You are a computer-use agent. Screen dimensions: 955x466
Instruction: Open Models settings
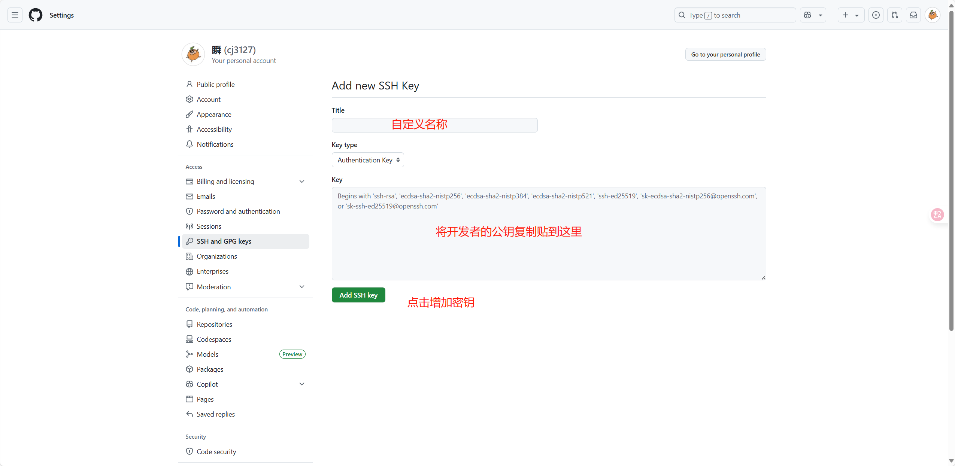pos(246,354)
